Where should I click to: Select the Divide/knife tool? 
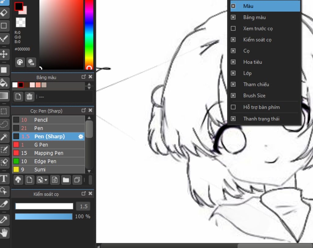(x=4, y=204)
